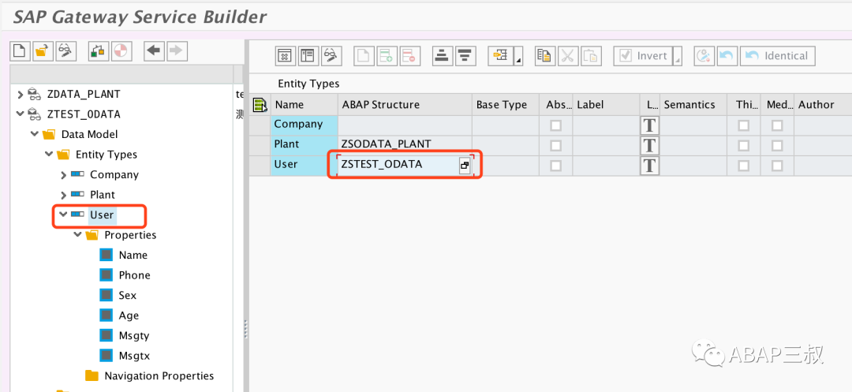The width and height of the screenshot is (852, 392).
Task: Collapse the Entity Types folder
Action: [x=49, y=154]
